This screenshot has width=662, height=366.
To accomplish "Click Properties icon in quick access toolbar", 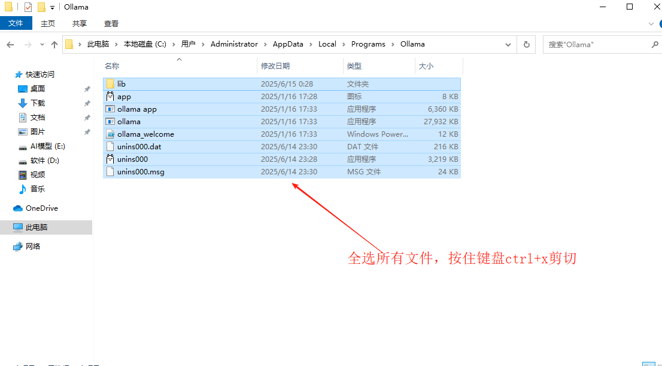I will (28, 7).
